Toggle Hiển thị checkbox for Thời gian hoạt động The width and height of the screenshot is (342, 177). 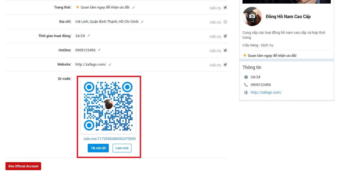pos(225,36)
